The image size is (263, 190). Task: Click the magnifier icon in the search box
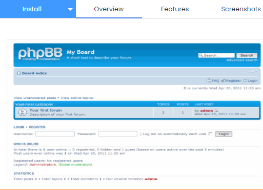coord(201,55)
